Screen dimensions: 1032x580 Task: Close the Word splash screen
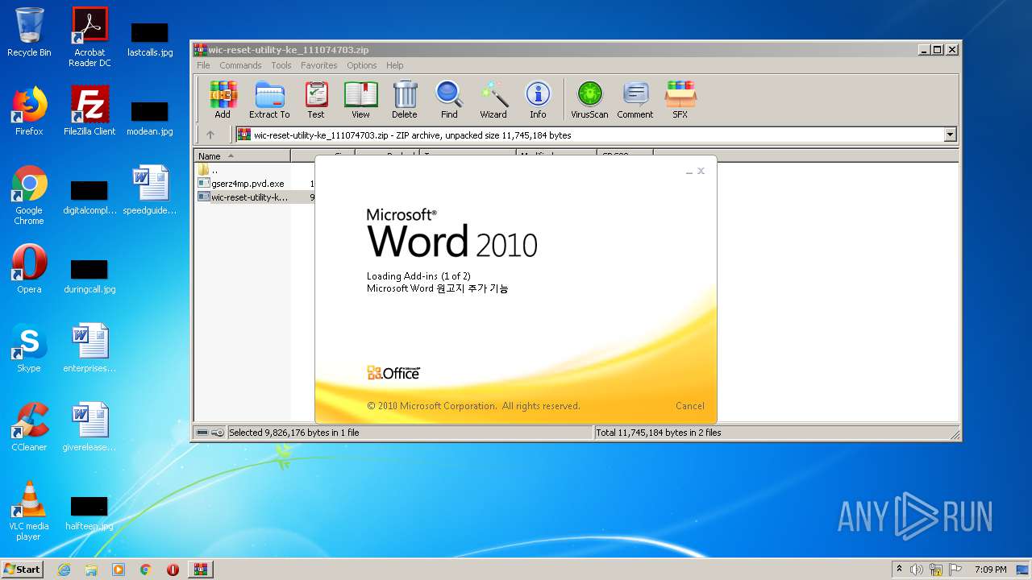click(x=701, y=171)
